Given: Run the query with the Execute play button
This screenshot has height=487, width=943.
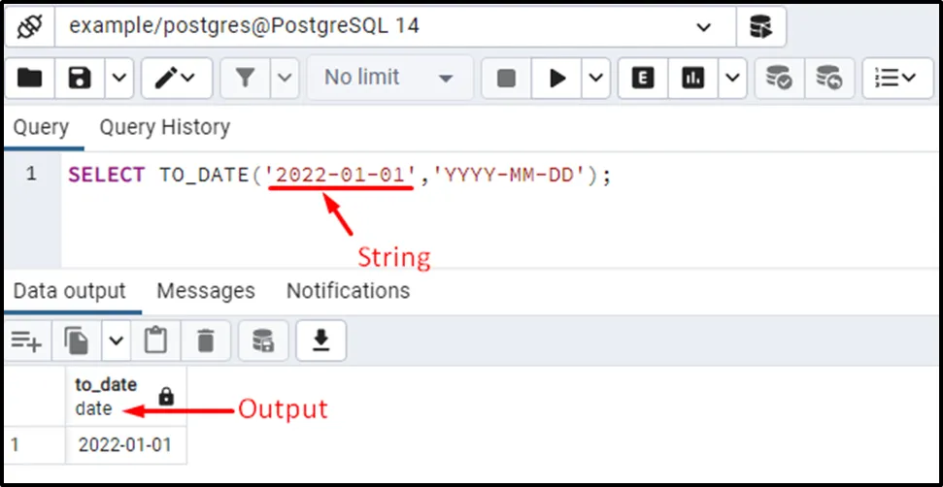Looking at the screenshot, I should tap(556, 78).
